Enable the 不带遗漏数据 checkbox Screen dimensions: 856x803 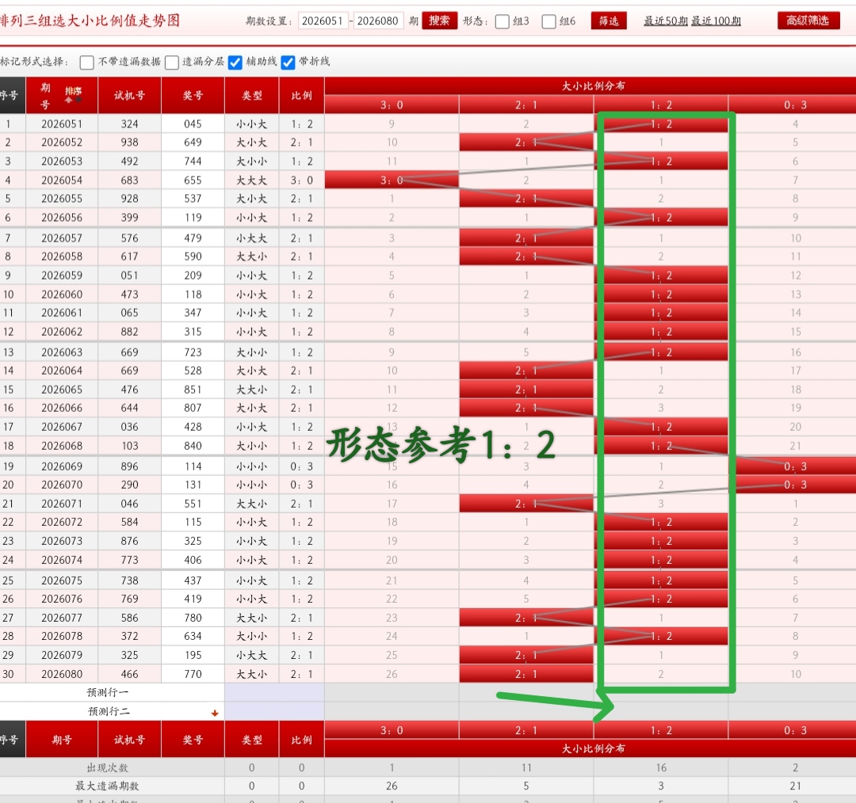87,63
